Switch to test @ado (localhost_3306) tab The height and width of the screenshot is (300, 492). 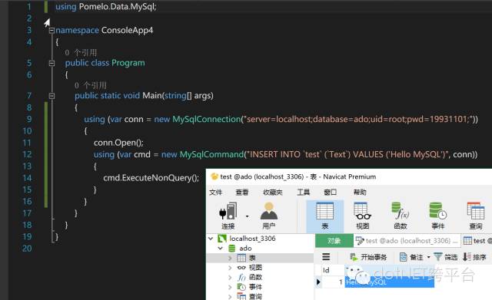[407, 240]
